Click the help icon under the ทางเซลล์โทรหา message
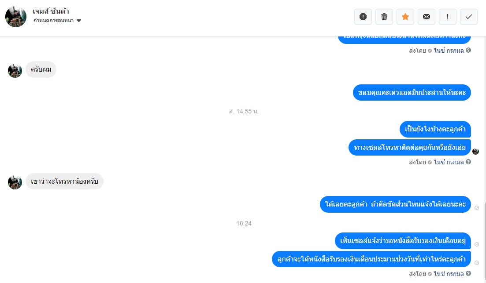Image resolution: width=486 pixels, height=283 pixels. [x=468, y=162]
